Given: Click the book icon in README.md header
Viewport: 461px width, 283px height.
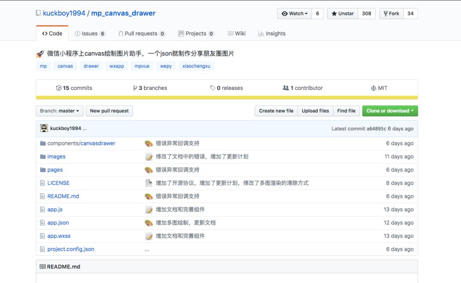Looking at the screenshot, I should click(x=43, y=266).
